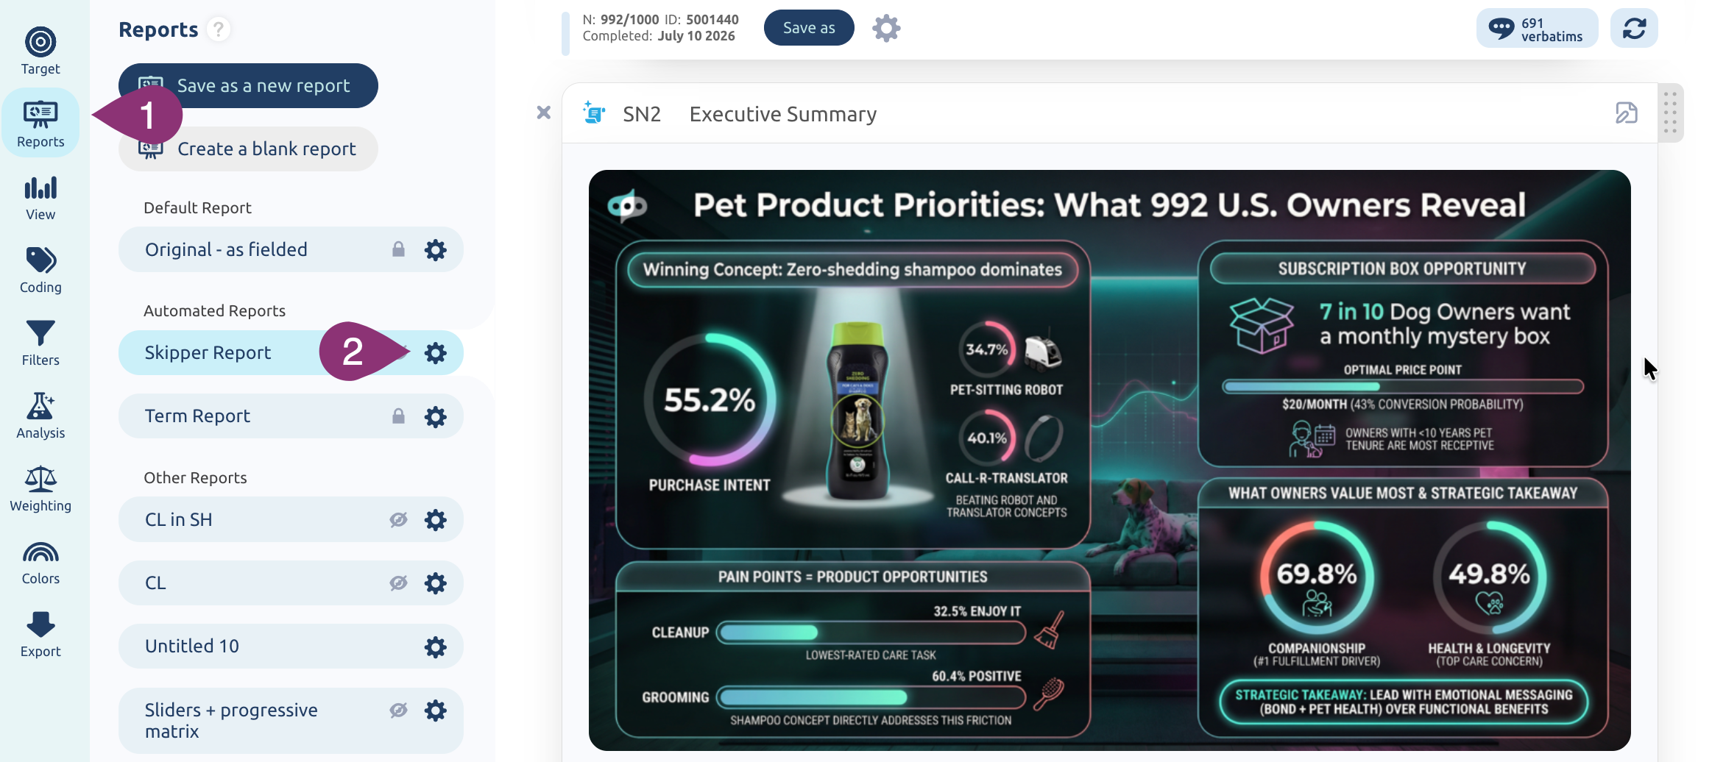Go to Coding section
The height and width of the screenshot is (762, 1712).
pyautogui.click(x=40, y=271)
